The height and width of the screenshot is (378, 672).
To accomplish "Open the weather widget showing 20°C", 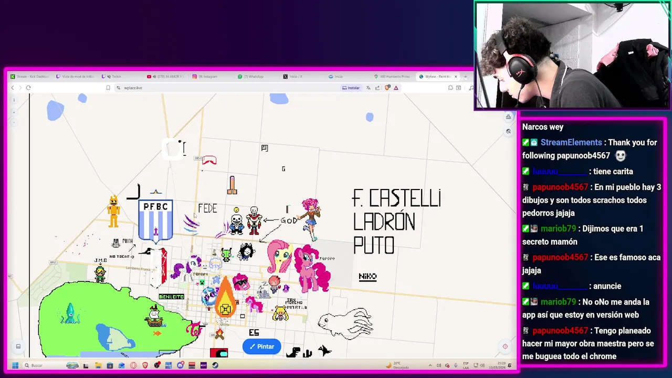I will click(x=398, y=365).
